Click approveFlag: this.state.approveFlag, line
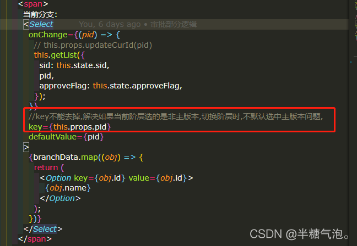Viewport: 357px width, 246px height. tap(111, 86)
